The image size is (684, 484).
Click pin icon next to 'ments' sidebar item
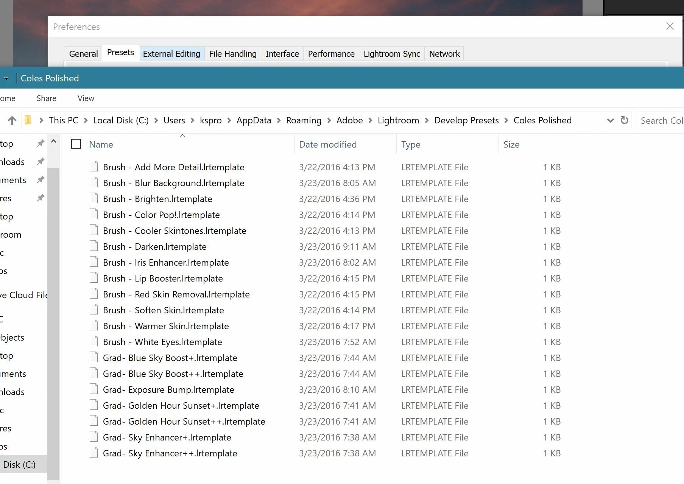coord(41,180)
